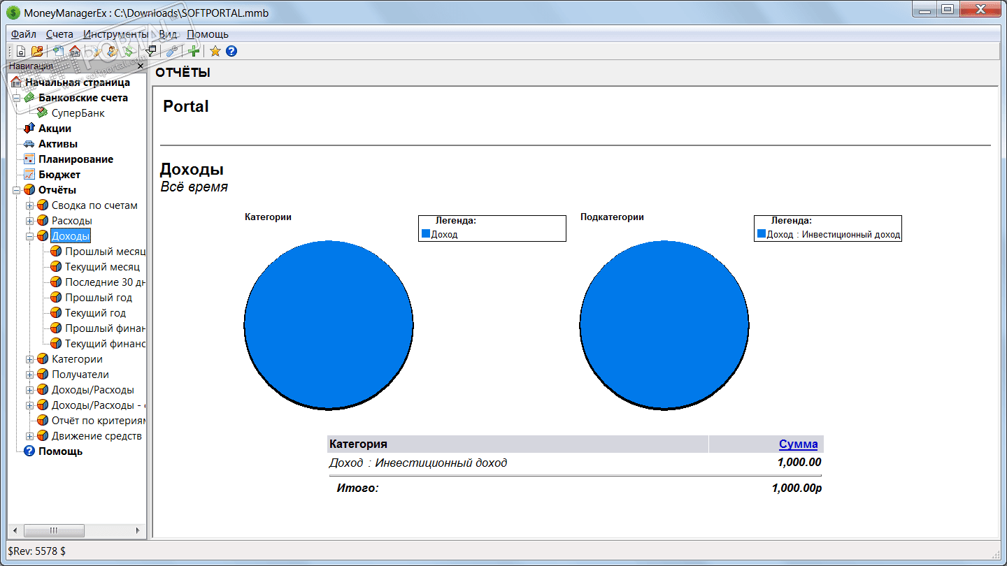Collapse the Отчёты tree node
1007x566 pixels.
16,190
